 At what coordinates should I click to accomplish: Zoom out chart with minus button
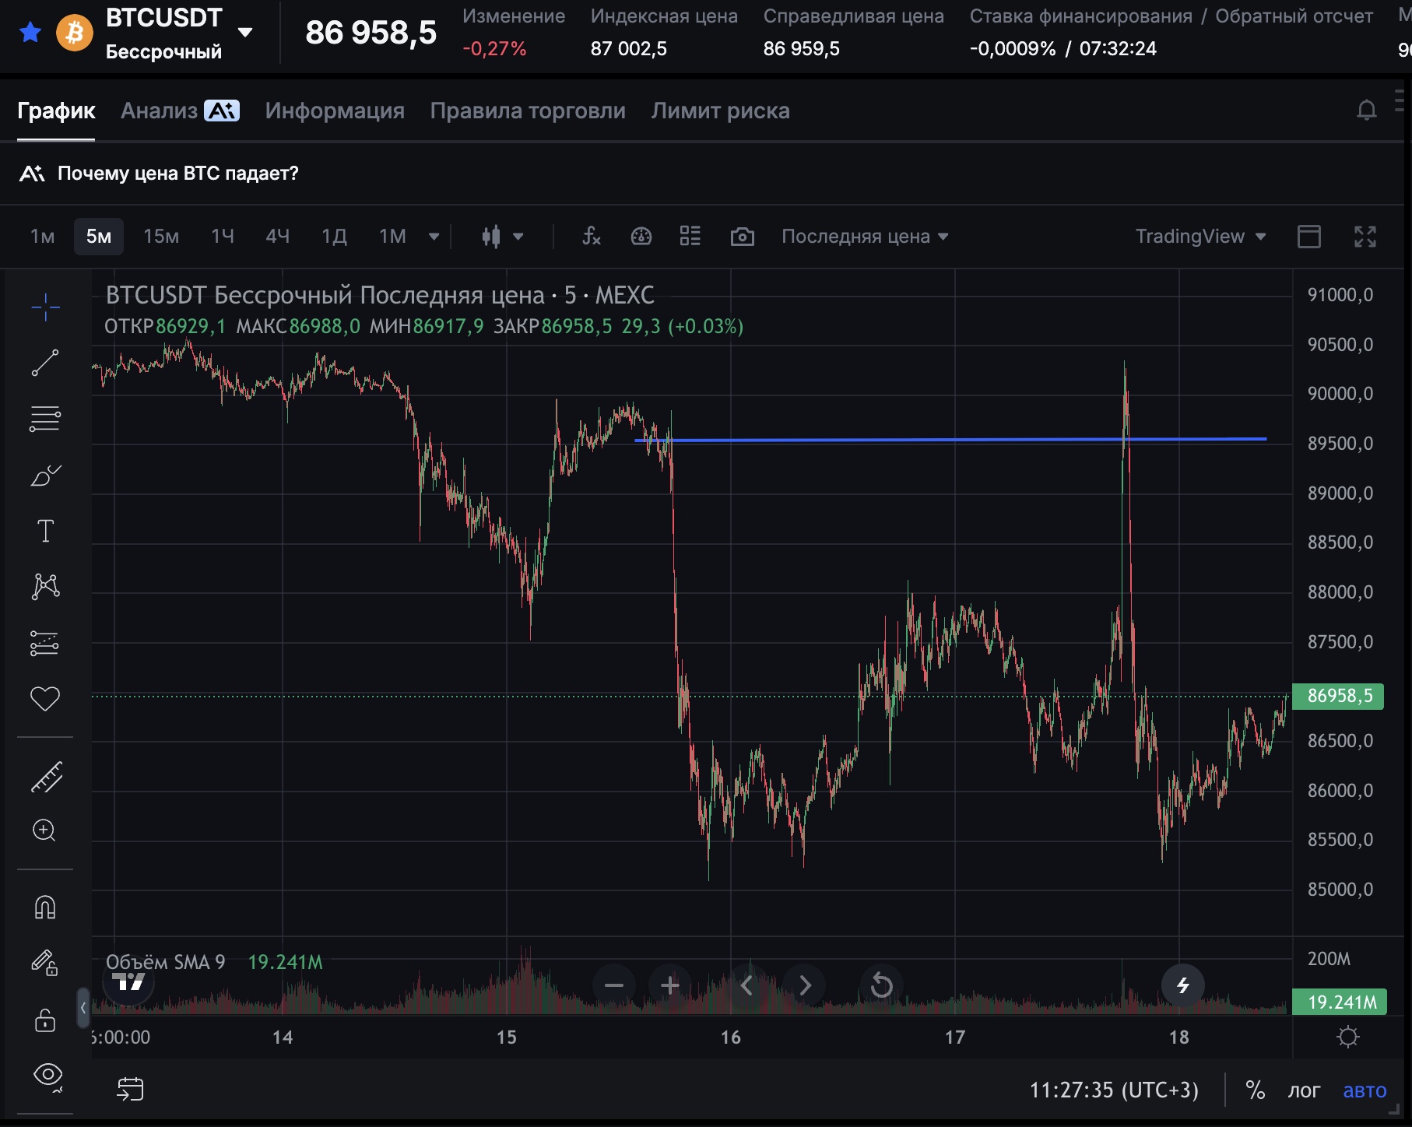613,986
